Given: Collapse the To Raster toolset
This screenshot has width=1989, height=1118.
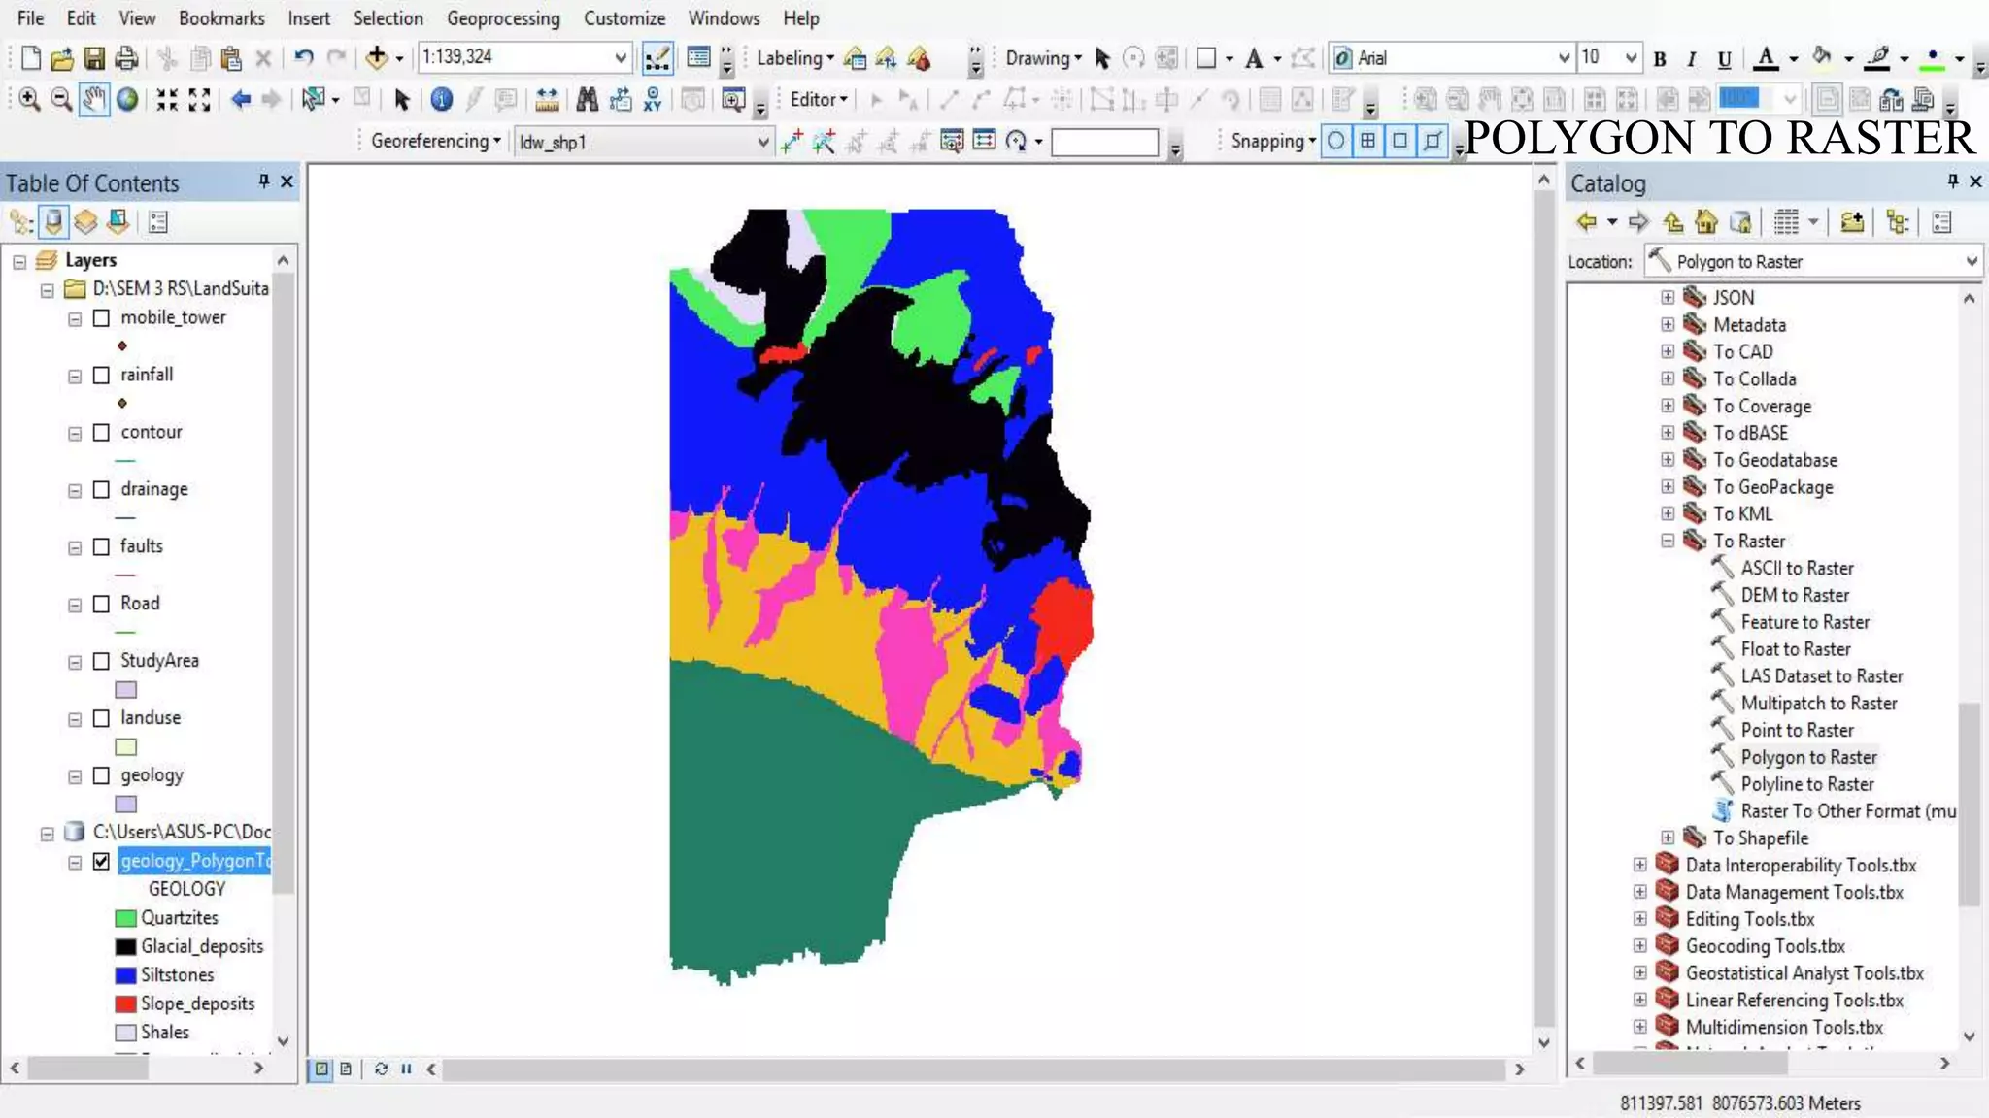Looking at the screenshot, I should tap(1668, 541).
